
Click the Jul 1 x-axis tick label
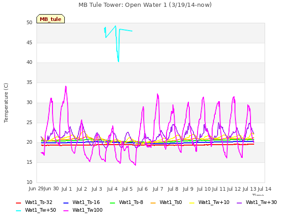click(x=67, y=189)
